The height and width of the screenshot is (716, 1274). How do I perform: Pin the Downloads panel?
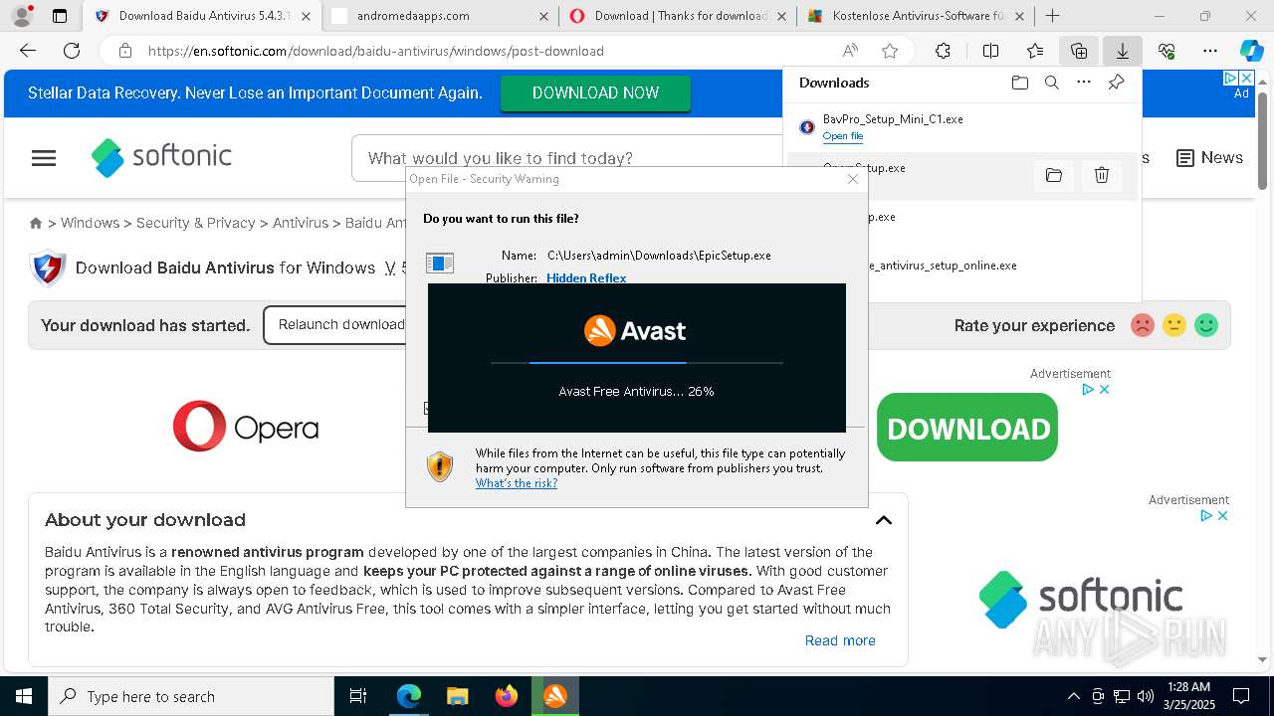point(1117,83)
